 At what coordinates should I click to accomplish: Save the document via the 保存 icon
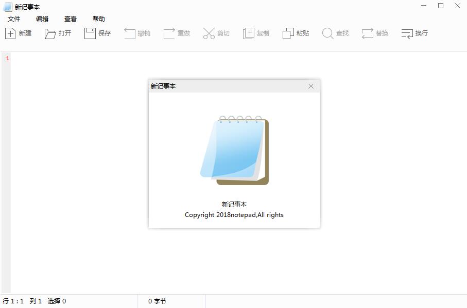(97, 33)
